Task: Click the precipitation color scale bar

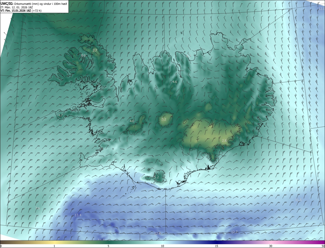Action: tap(162, 242)
